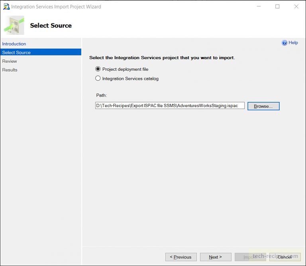The height and width of the screenshot is (266, 306).
Task: Open the Help link text
Action: click(293, 43)
